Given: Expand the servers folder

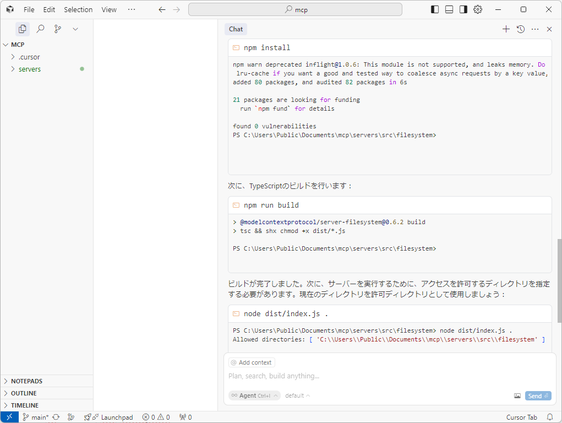Looking at the screenshot, I should click(x=30, y=69).
